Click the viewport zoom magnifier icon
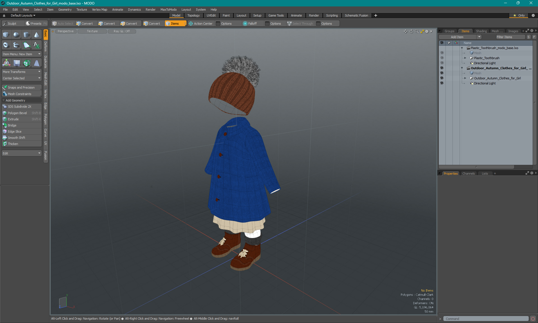The width and height of the screenshot is (538, 323). [x=417, y=31]
